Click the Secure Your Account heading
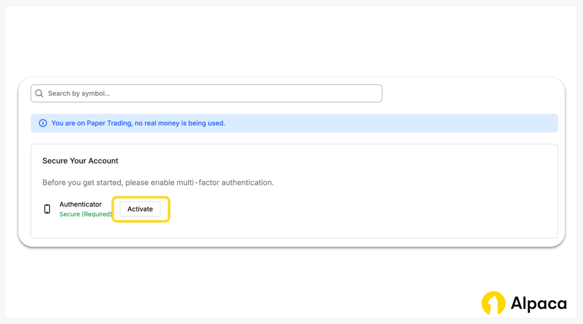Viewport: 583px width, 324px height. coord(80,161)
